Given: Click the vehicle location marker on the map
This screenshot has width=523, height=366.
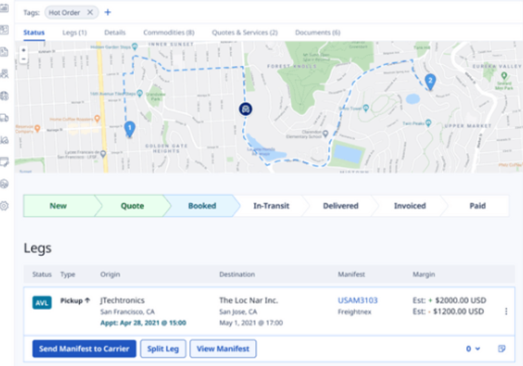Looking at the screenshot, I should tap(246, 109).
